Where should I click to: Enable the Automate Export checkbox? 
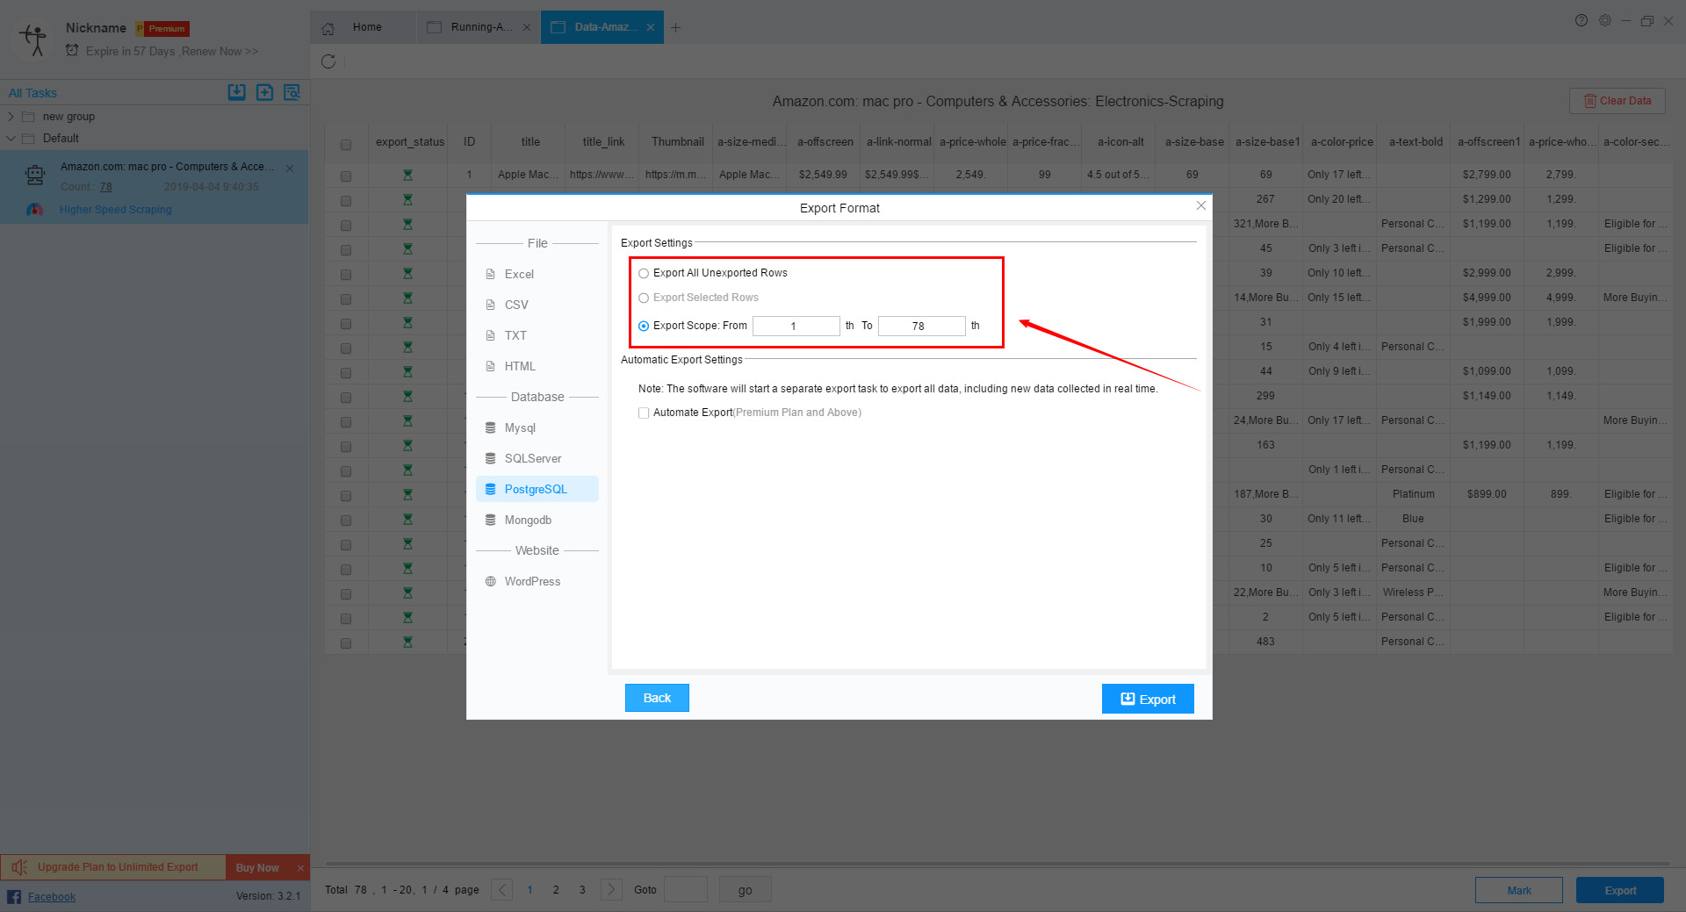[644, 413]
